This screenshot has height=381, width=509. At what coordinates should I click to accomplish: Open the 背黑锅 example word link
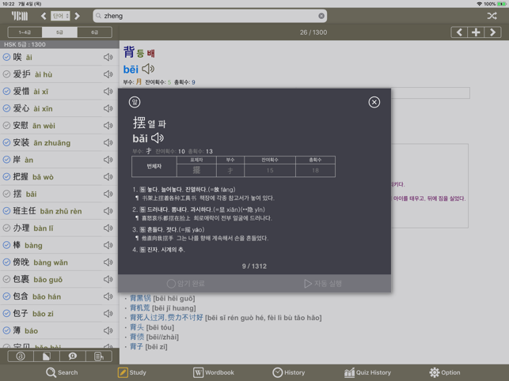pos(142,298)
